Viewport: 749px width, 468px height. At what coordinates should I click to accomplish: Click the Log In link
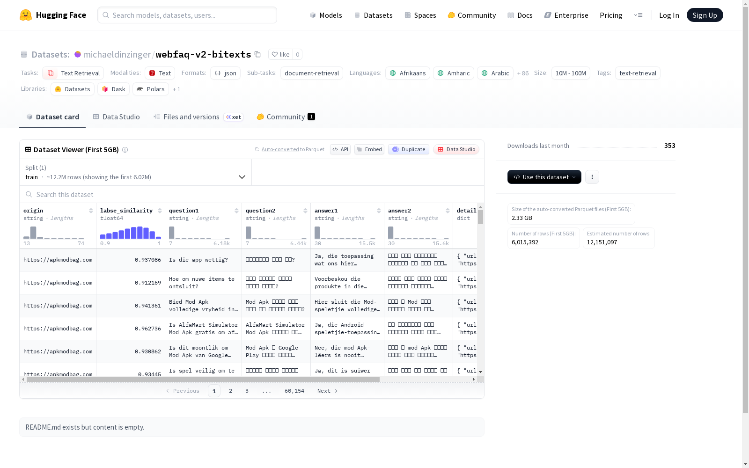coord(669,15)
